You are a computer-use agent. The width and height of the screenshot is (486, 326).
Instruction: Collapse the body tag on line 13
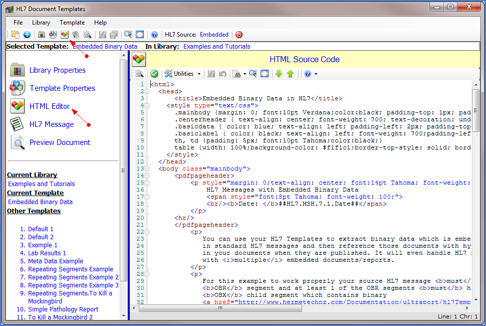(147, 169)
